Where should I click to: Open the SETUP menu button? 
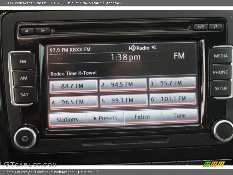[x=221, y=88]
